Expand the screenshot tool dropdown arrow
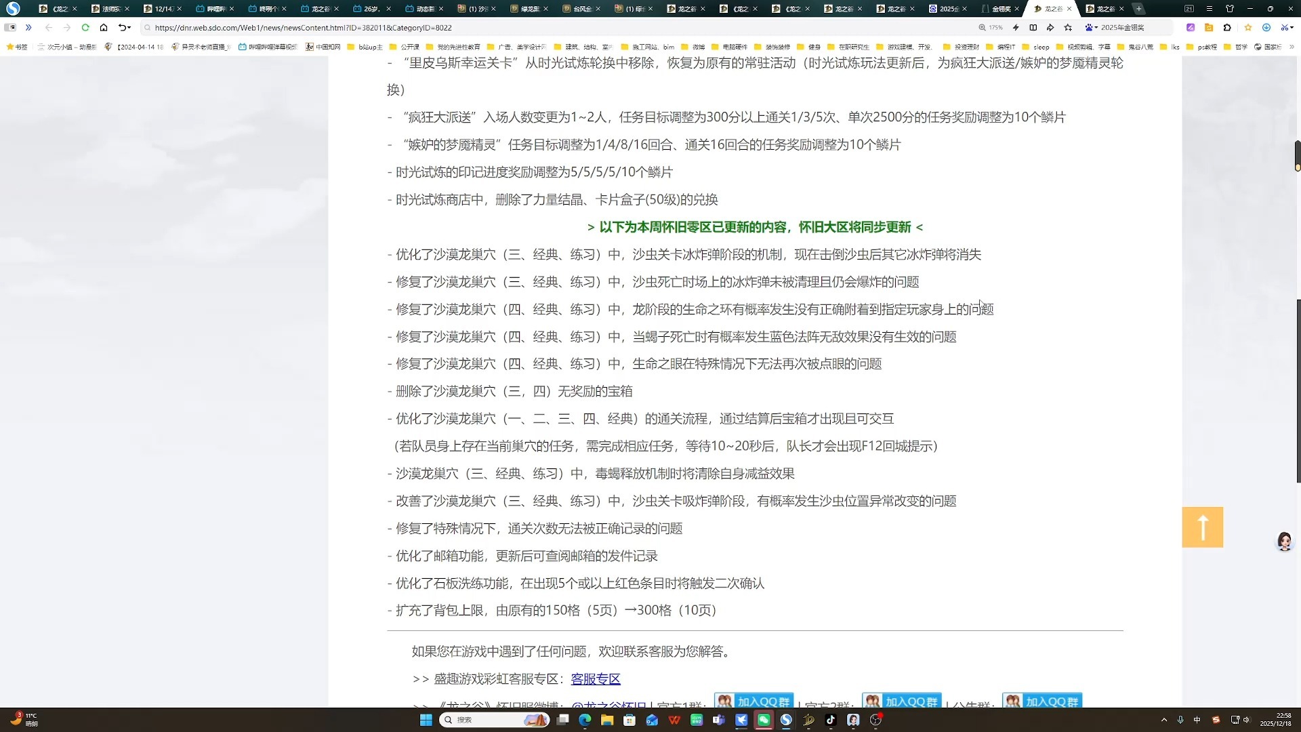This screenshot has width=1301, height=732. click(x=1292, y=28)
